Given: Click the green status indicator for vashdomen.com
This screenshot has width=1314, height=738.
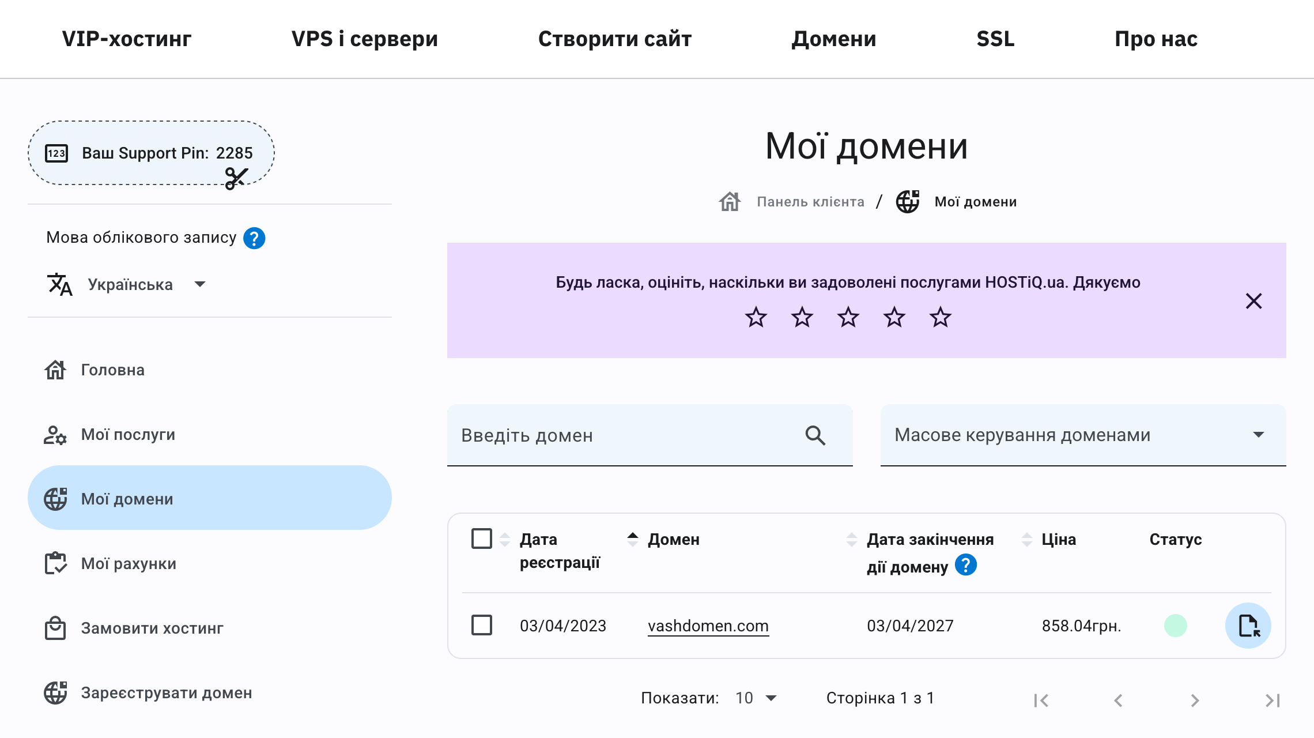Looking at the screenshot, I should [x=1177, y=625].
